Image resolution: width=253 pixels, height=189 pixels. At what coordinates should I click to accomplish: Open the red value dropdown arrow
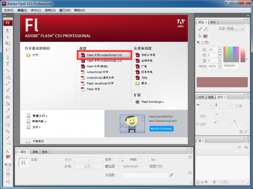click(x=220, y=49)
